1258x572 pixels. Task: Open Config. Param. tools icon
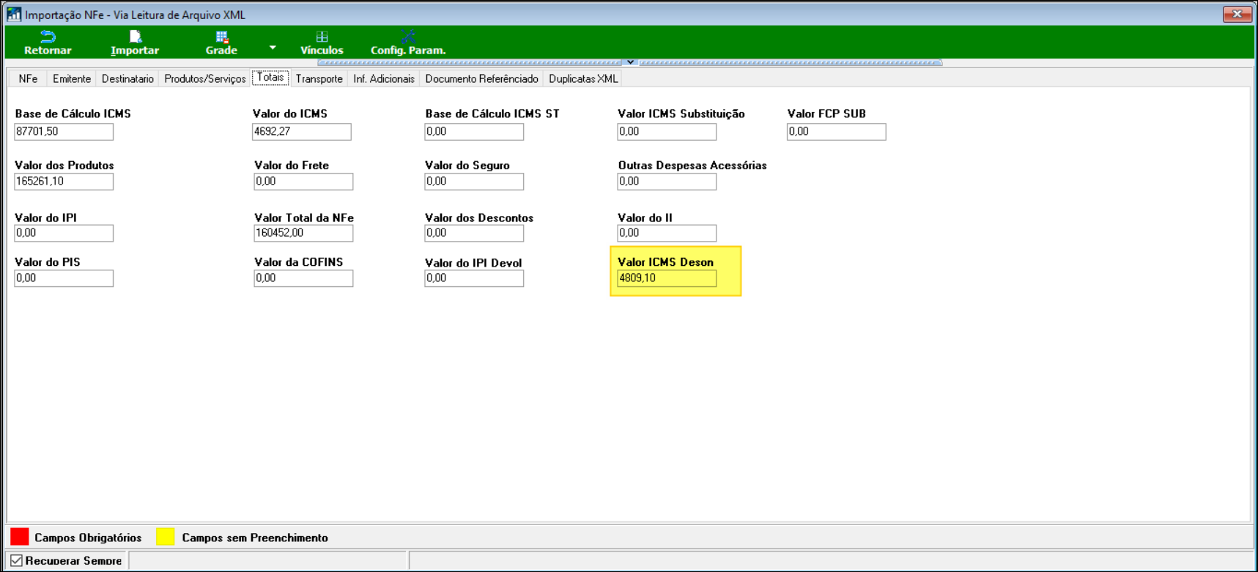pos(407,37)
